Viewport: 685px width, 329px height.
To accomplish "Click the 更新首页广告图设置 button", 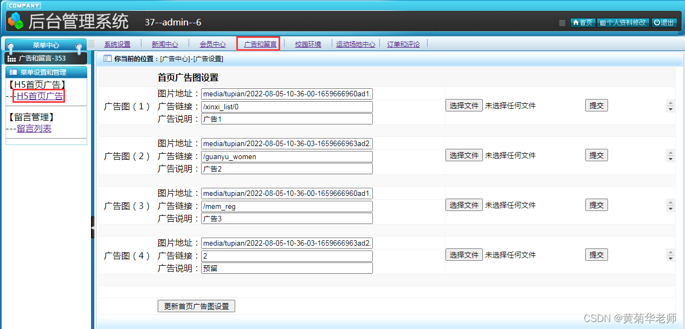I will click(x=196, y=306).
